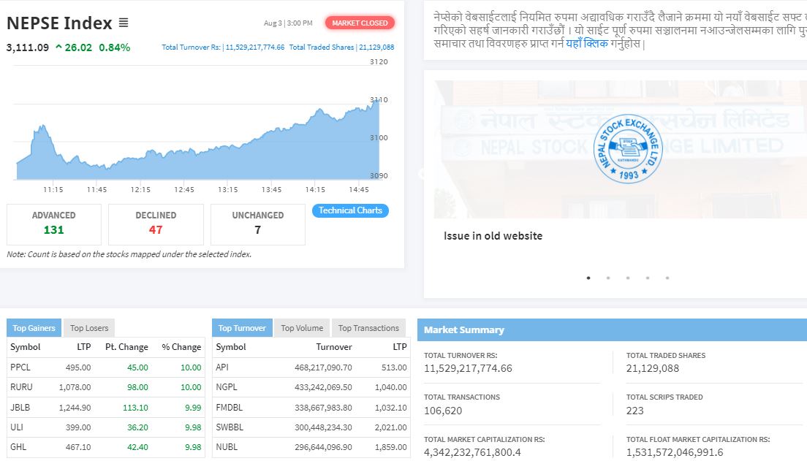Open the menu icon beside NEPSE Index
This screenshot has width=807, height=461.
(x=124, y=23)
